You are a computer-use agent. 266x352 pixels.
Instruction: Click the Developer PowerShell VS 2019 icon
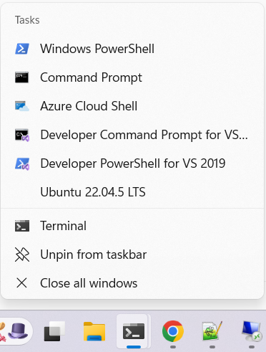[x=22, y=163]
